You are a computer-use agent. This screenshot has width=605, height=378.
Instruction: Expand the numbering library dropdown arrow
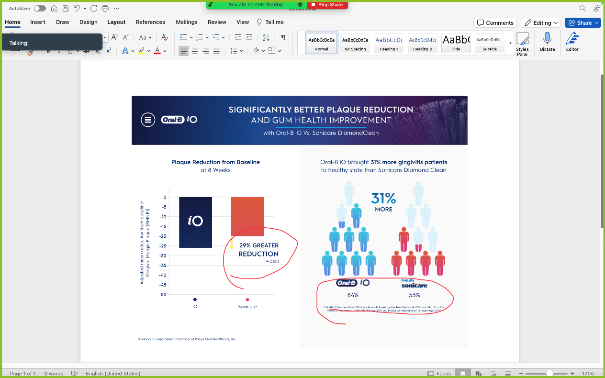pos(207,37)
